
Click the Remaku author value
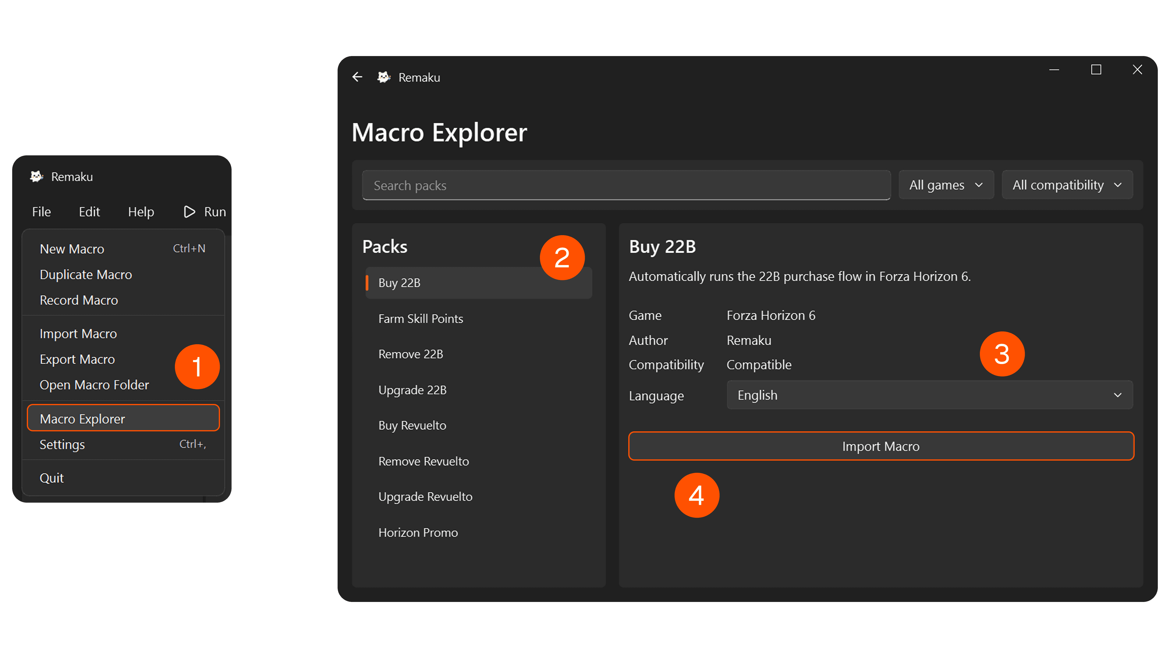[x=749, y=340]
